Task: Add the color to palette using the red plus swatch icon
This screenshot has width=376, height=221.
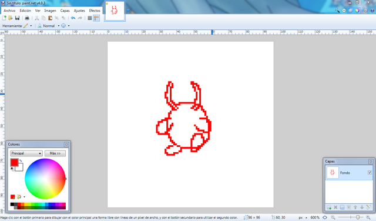Action: (x=13, y=197)
